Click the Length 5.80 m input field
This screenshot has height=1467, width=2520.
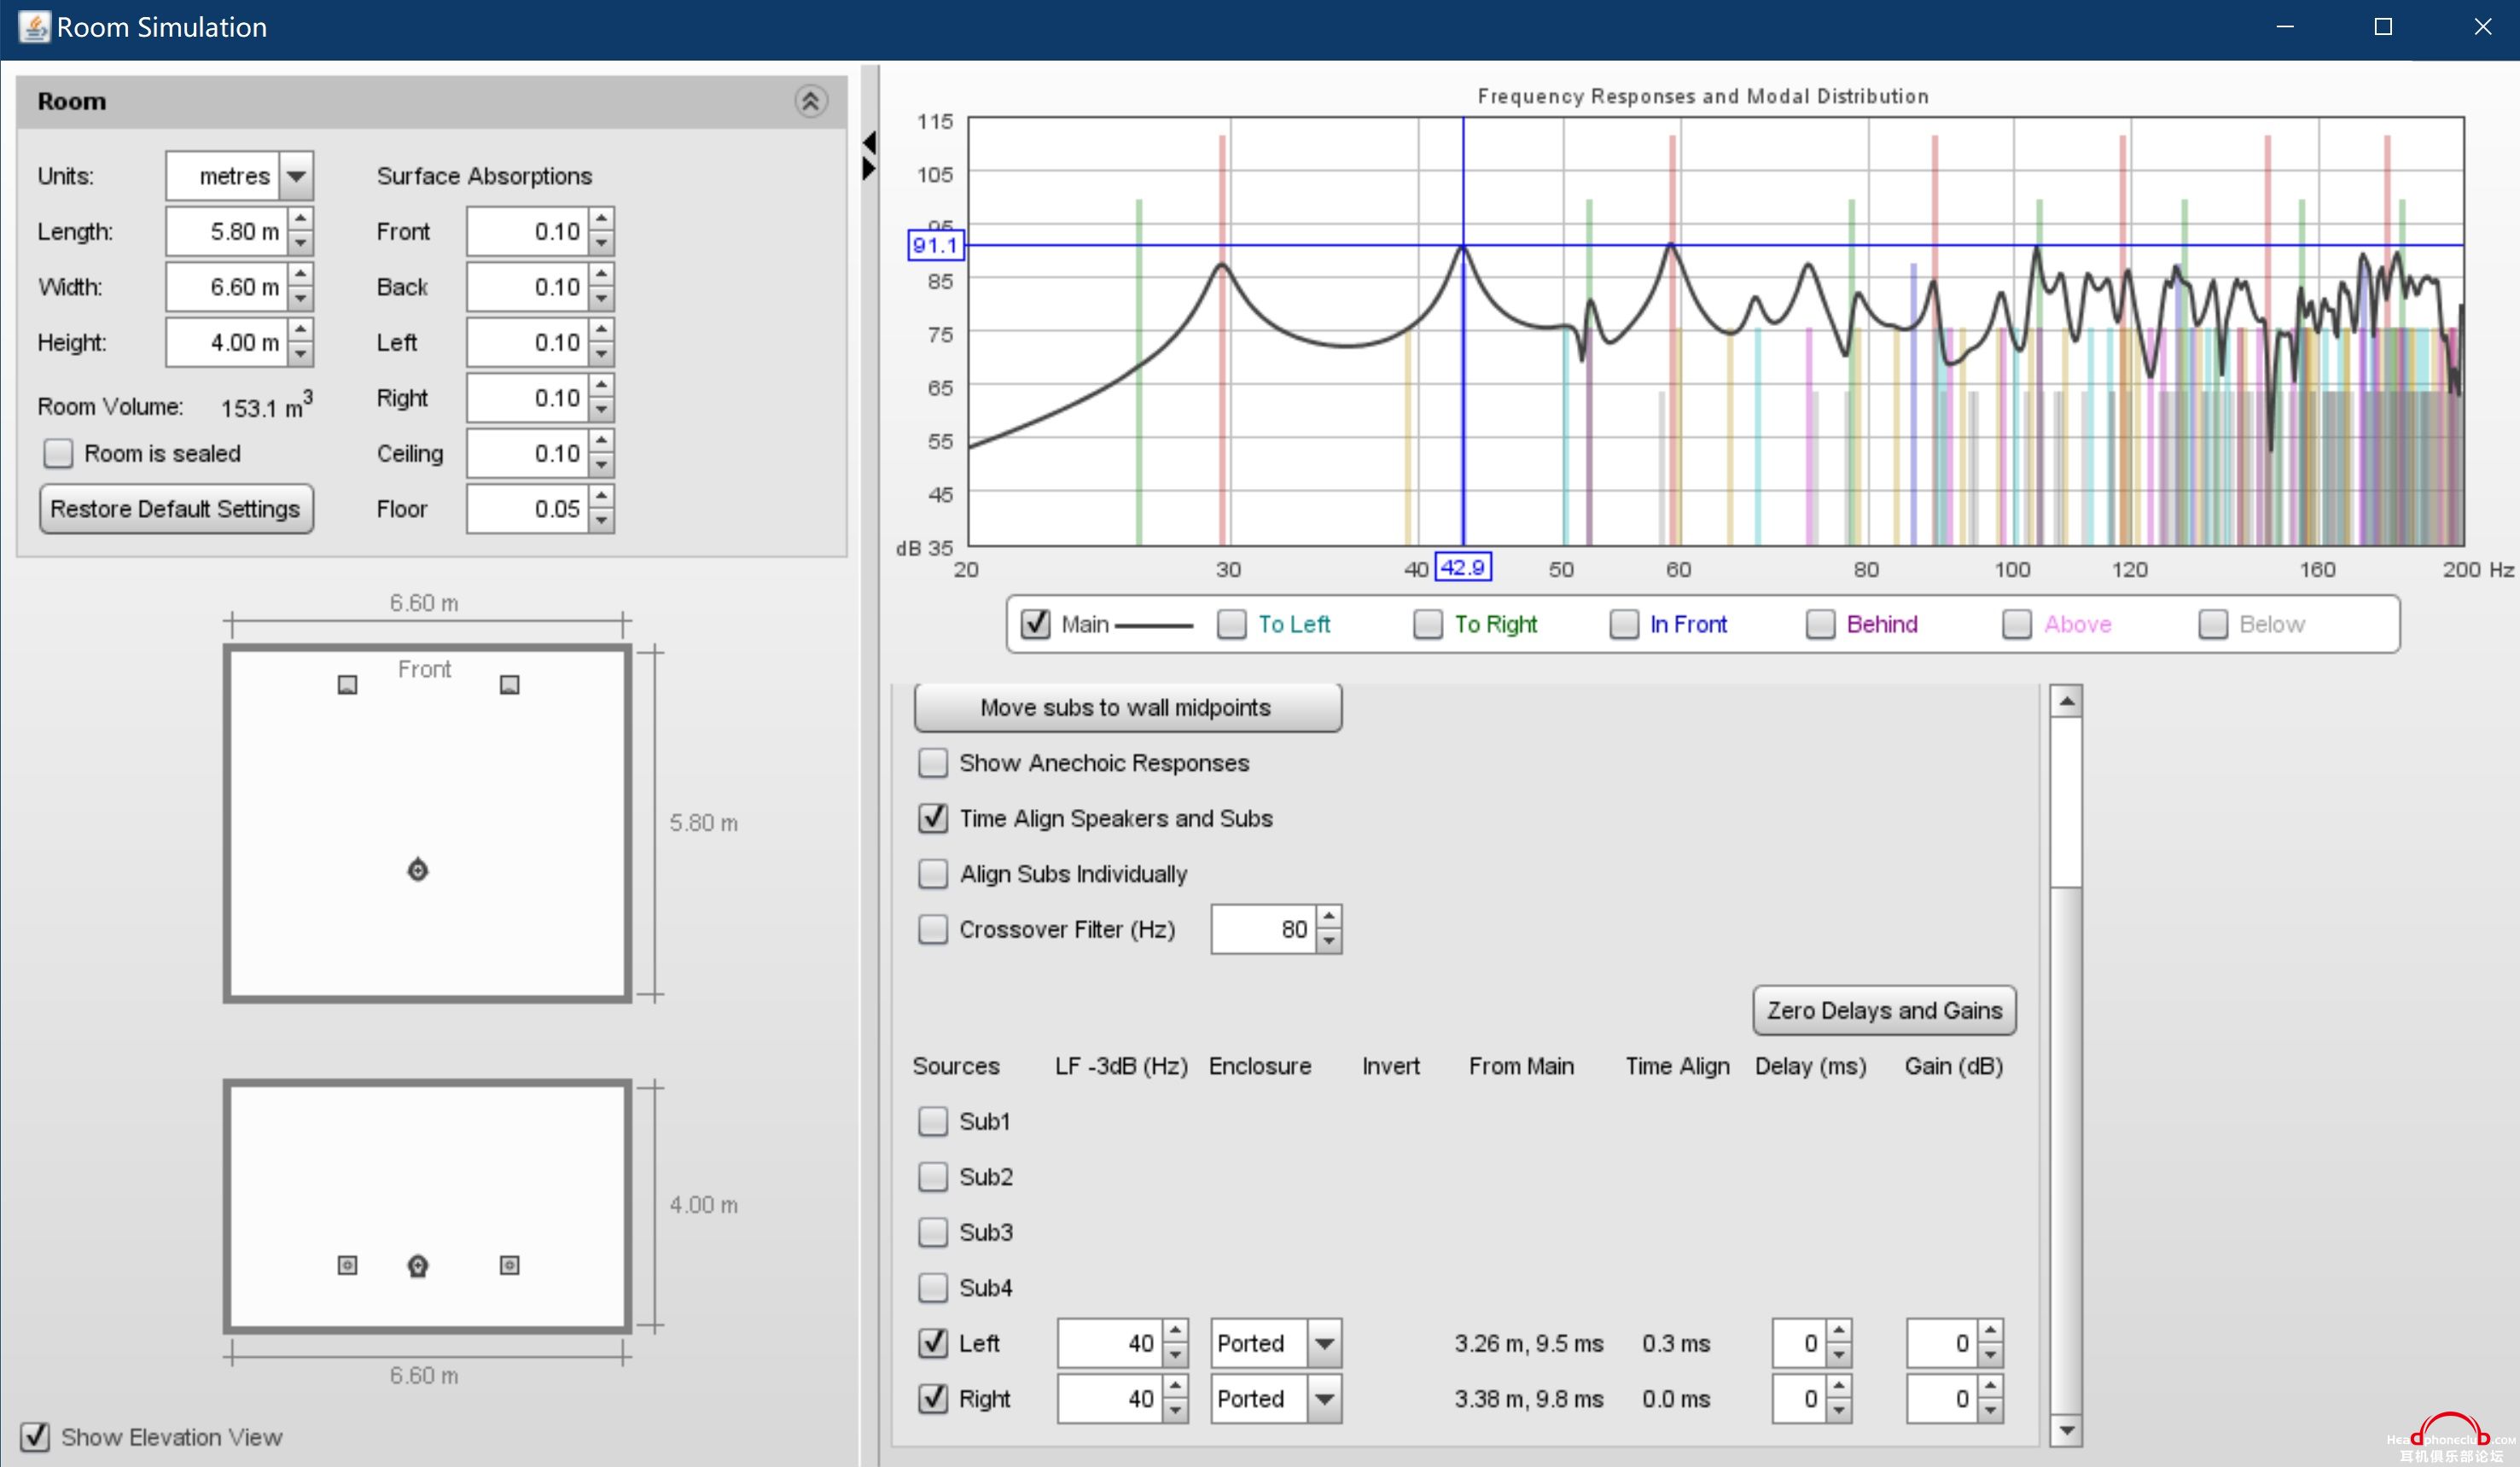[227, 231]
